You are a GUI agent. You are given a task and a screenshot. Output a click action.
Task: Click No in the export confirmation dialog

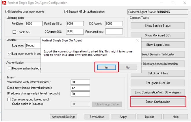click(127, 67)
